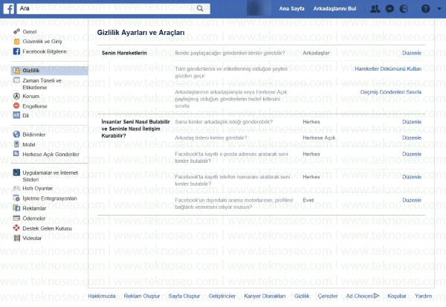Viewport: 446px width, 307px height.
Task: Click the Uygulamalar ve İnternet Siteleri icon
Action: pos(17,172)
